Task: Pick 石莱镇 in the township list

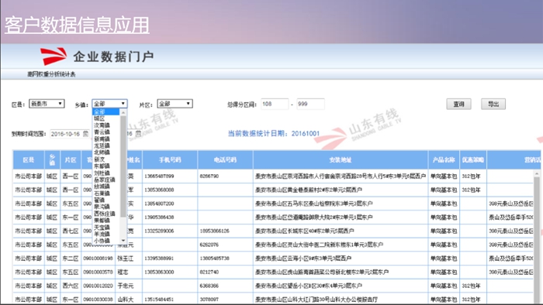Action: pyautogui.click(x=102, y=193)
